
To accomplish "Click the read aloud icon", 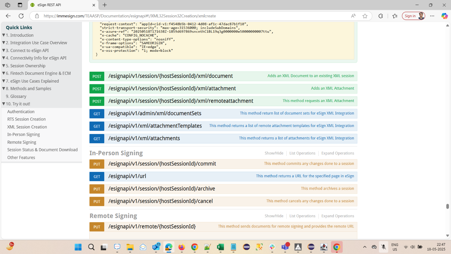I will click(x=353, y=16).
